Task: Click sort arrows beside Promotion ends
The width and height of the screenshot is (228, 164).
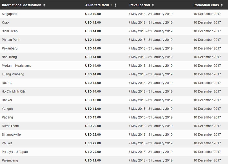Action: pos(222,5)
